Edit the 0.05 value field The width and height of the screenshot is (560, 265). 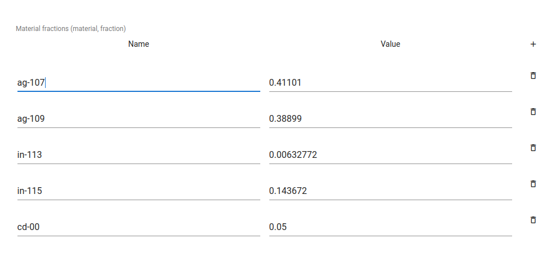[x=390, y=227]
